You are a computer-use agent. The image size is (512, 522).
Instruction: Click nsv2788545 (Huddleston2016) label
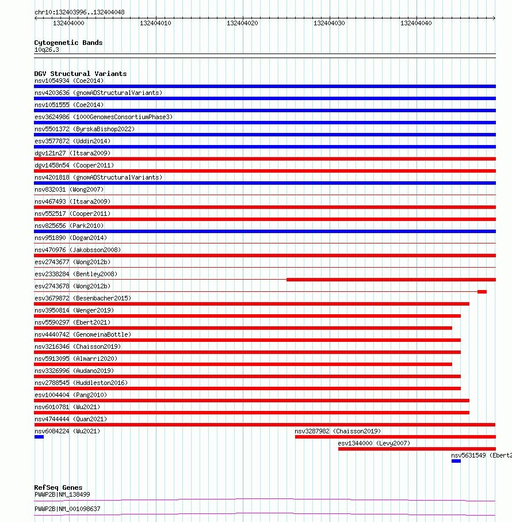81,383
